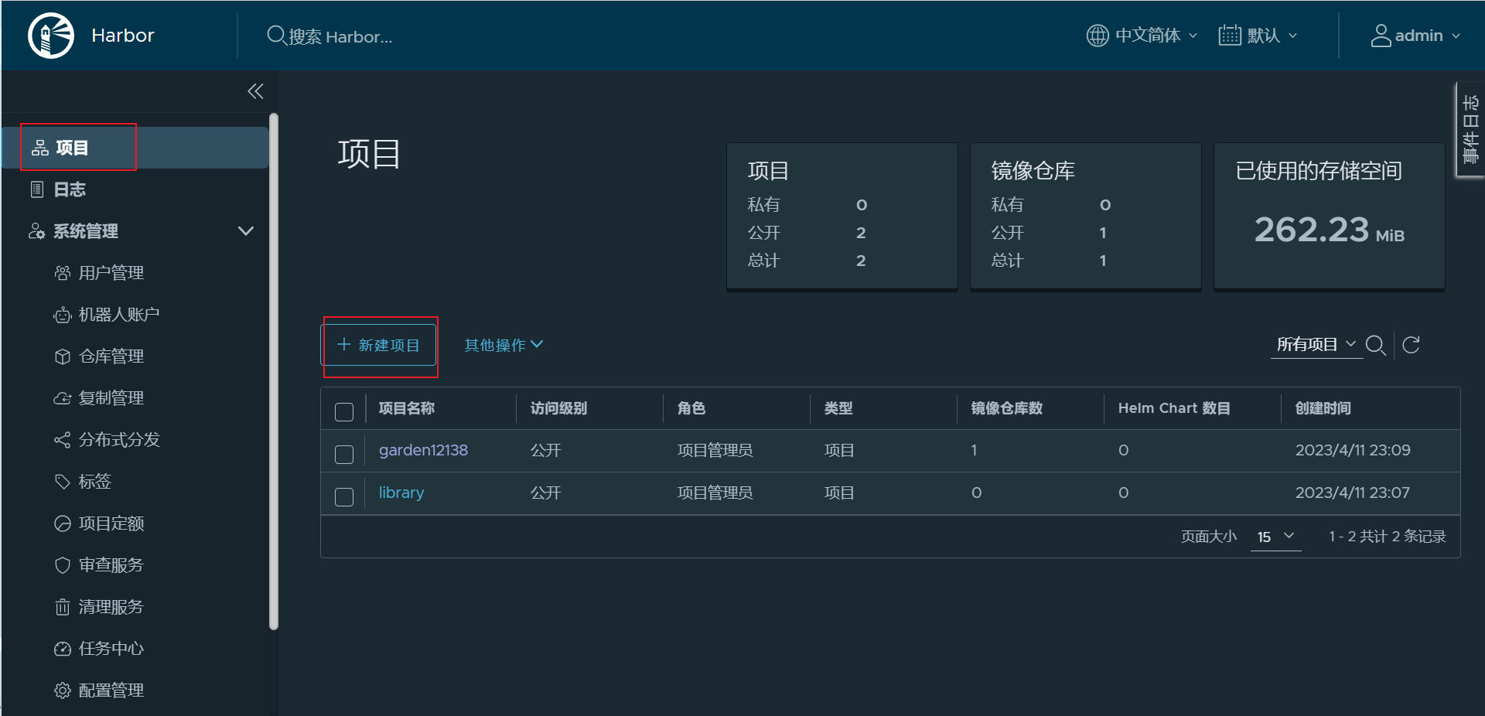
Task: Click the project list search magnifier icon
Action: 1376,345
